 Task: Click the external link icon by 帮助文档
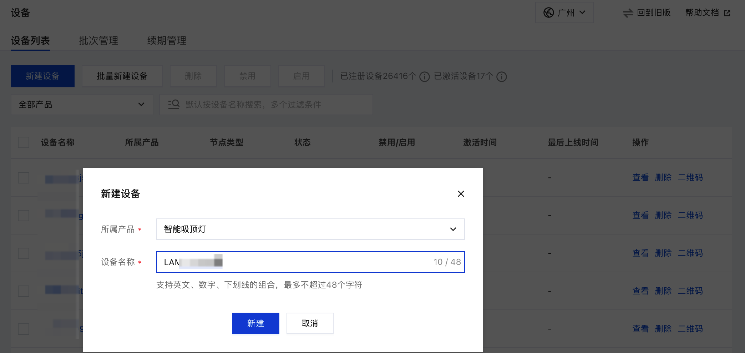[727, 13]
